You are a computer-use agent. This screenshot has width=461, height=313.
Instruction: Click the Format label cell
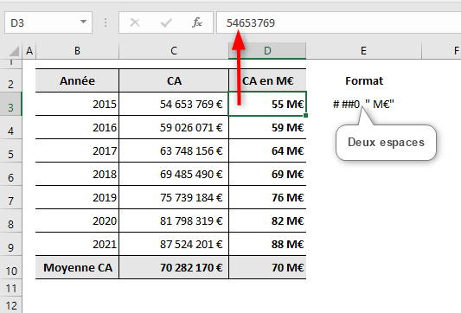point(363,80)
